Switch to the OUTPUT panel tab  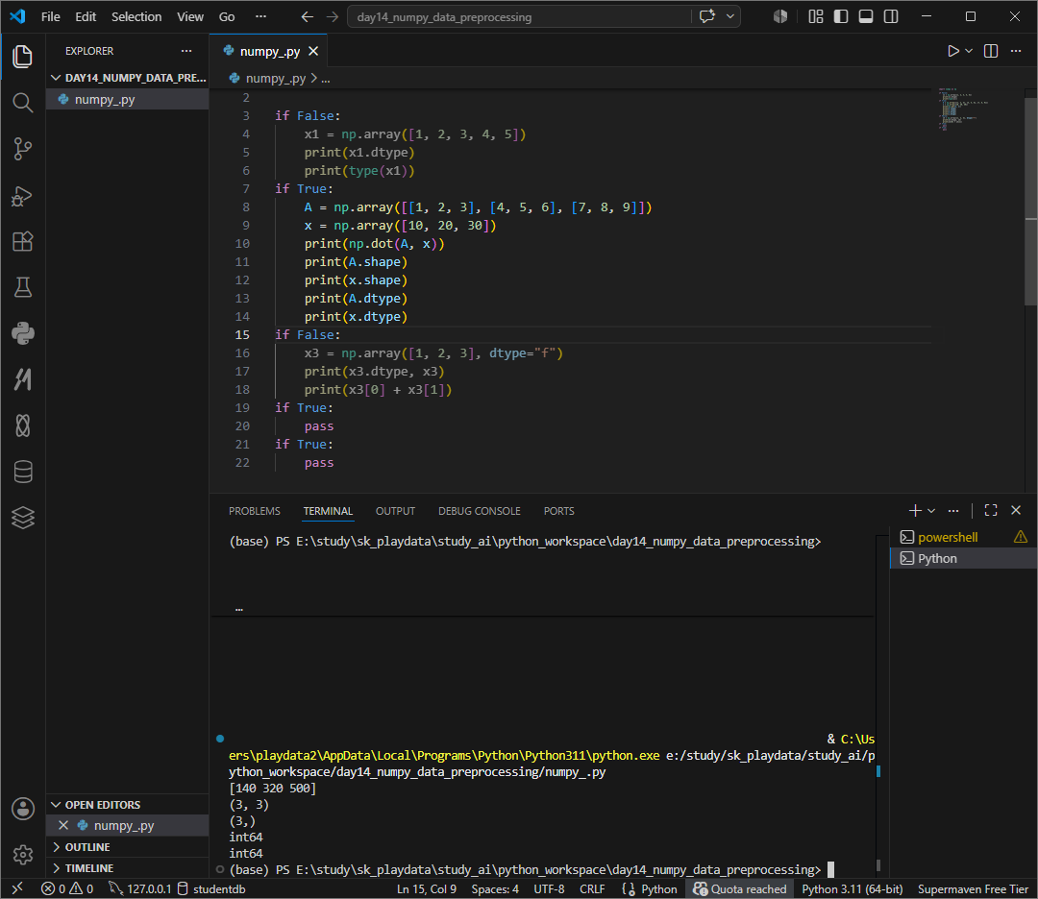[395, 511]
